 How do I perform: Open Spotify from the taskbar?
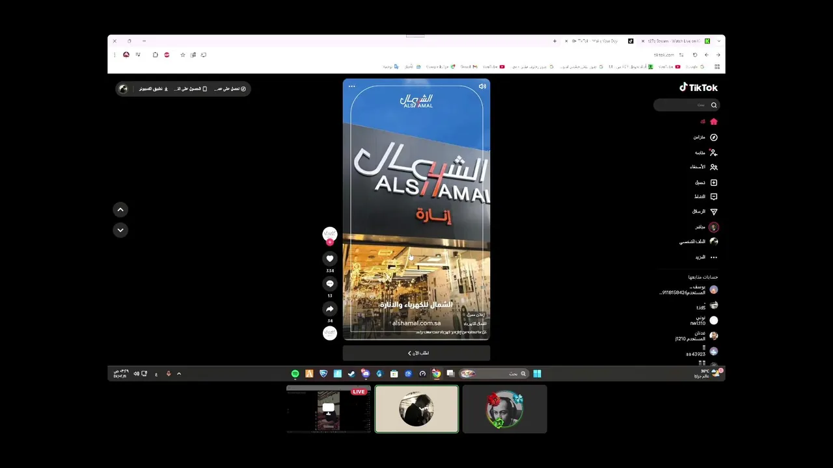pyautogui.click(x=295, y=374)
